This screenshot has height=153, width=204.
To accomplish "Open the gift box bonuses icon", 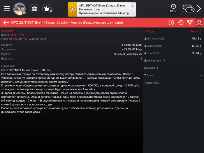I will (x=34, y=9).
